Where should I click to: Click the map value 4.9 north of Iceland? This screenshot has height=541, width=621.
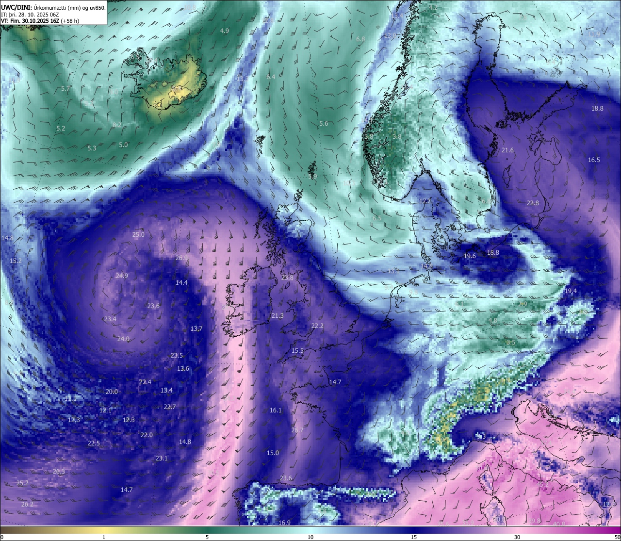coord(225,31)
